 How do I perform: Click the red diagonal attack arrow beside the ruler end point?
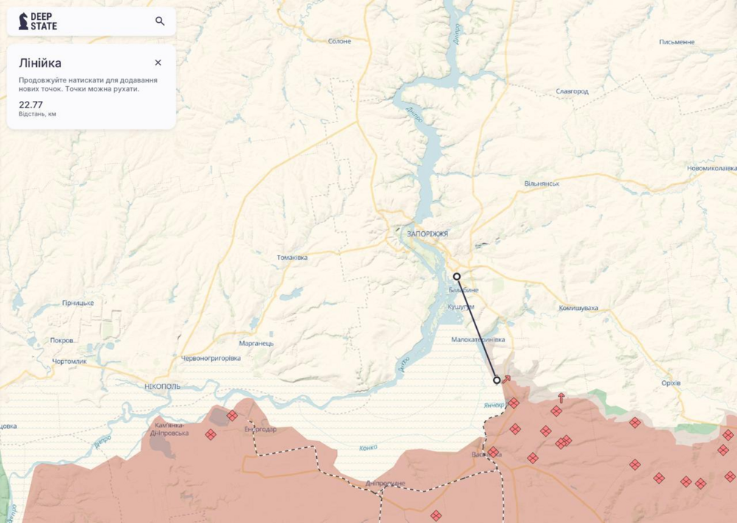(507, 379)
